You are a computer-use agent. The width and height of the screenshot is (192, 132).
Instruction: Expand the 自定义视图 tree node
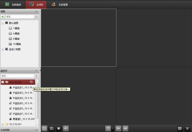pos(3,49)
